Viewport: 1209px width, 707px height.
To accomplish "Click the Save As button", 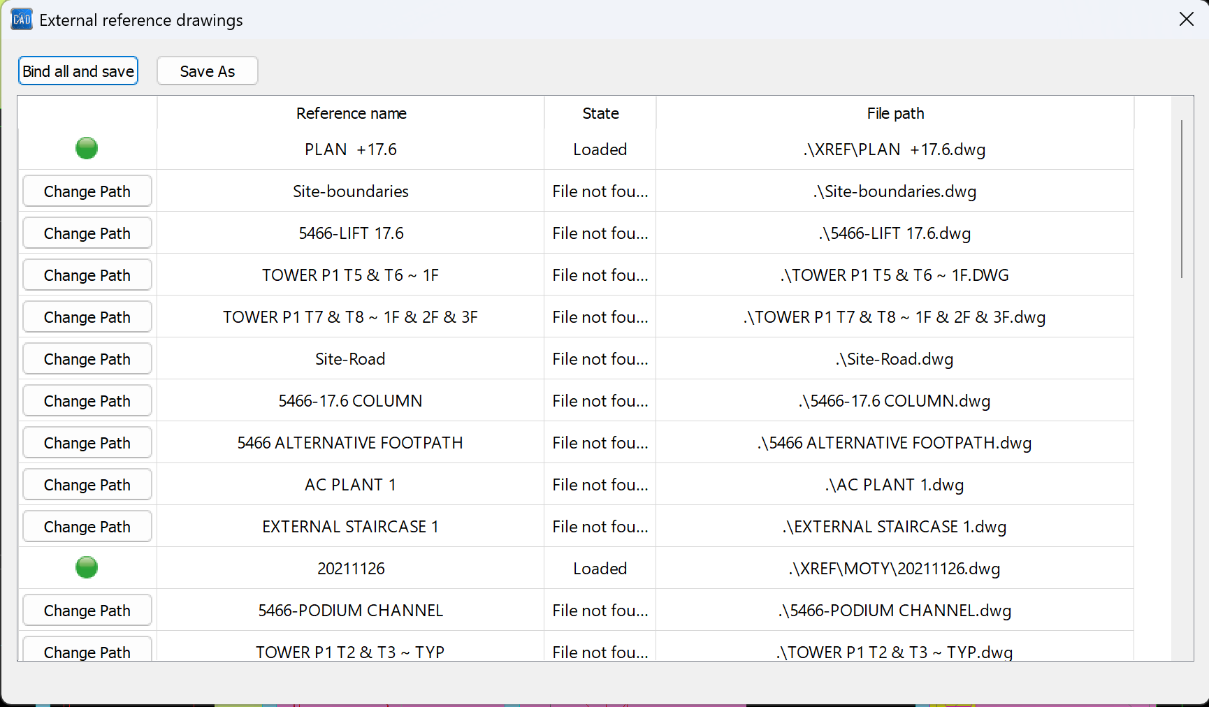I will [x=207, y=71].
